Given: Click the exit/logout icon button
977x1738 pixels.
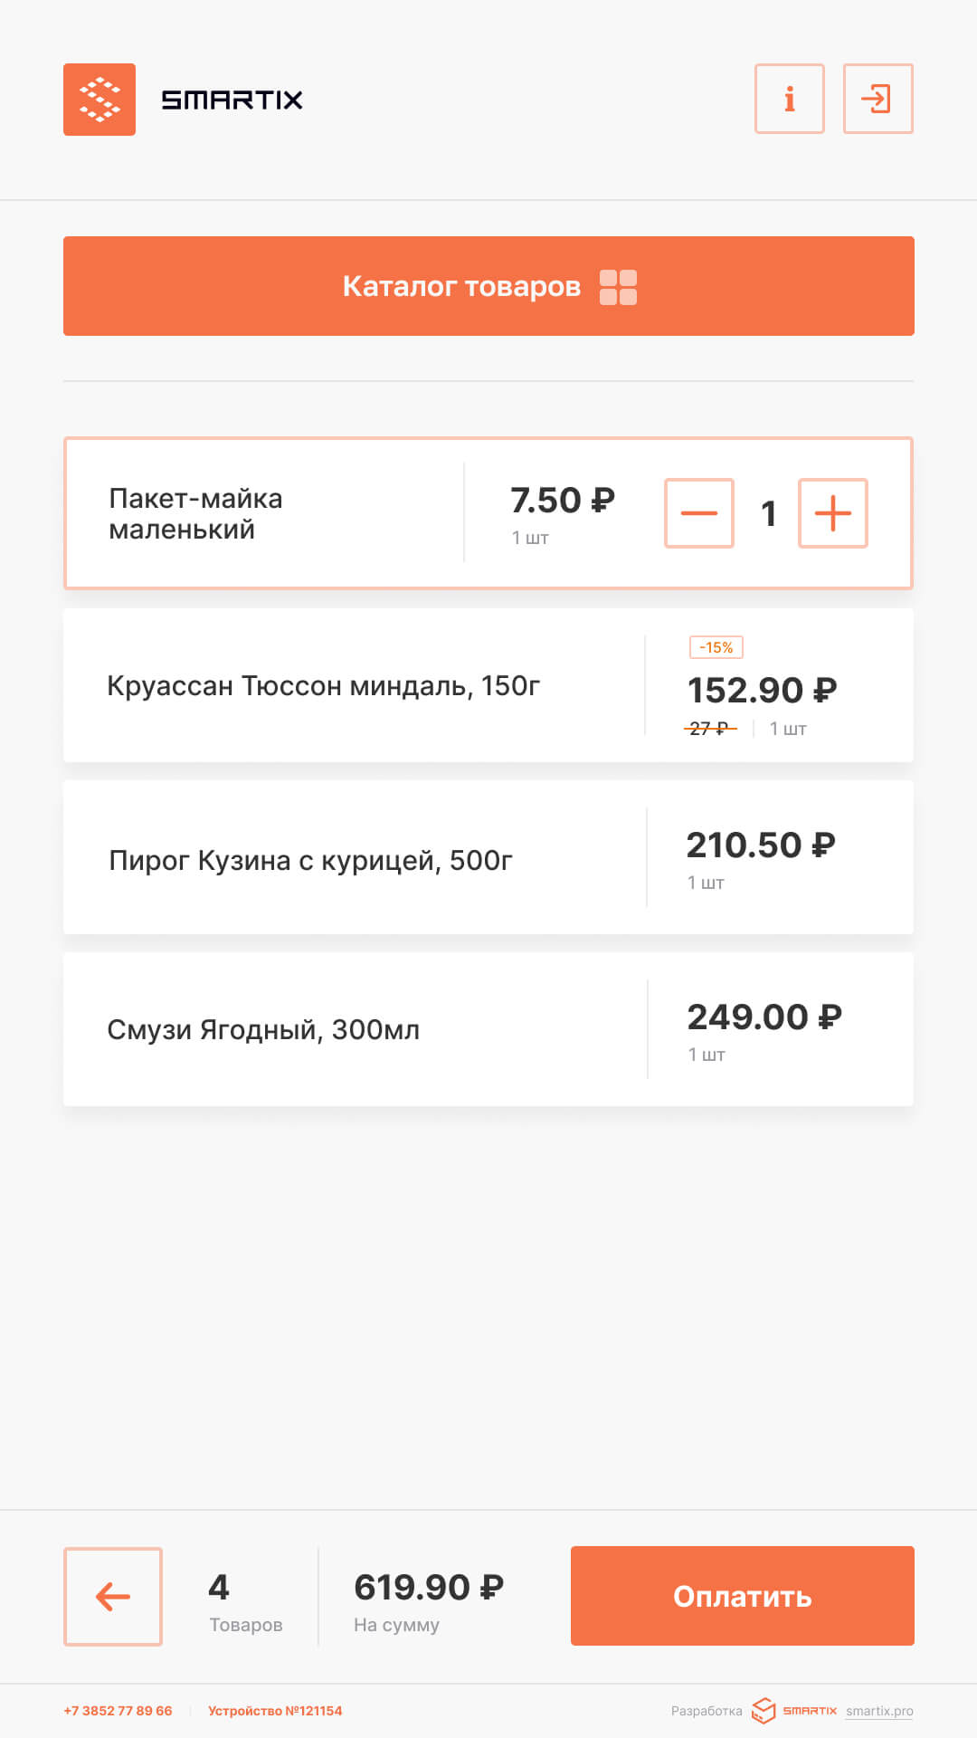Looking at the screenshot, I should 877,99.
